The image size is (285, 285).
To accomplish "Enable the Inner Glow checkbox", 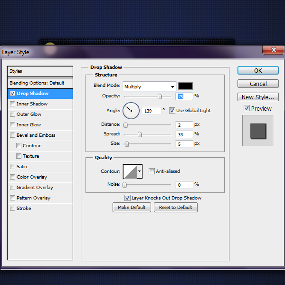I will pos(12,124).
